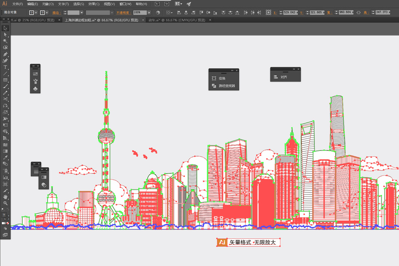Select the Line Segment tool
Screen dimensions: 399x266
5,74
